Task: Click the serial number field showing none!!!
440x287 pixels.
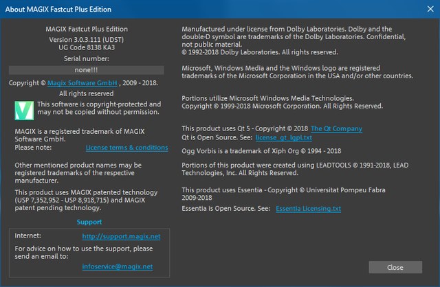Action: point(86,69)
